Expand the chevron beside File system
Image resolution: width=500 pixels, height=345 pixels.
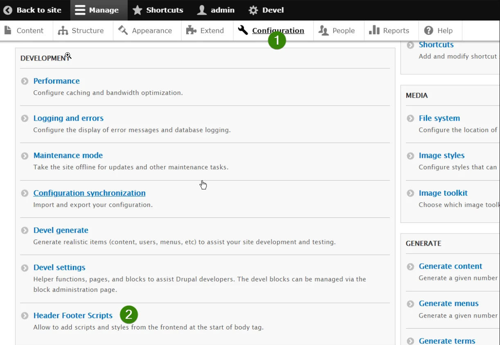tap(410, 118)
